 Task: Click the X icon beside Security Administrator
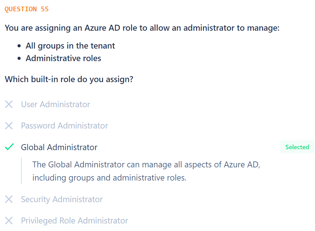coord(9,199)
